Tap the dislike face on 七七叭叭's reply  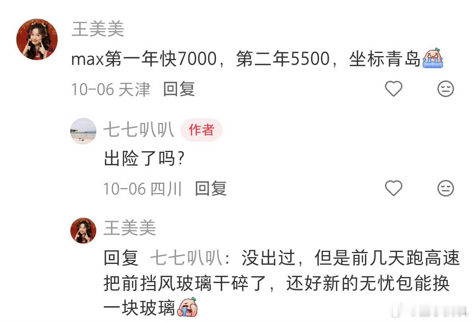point(445,188)
